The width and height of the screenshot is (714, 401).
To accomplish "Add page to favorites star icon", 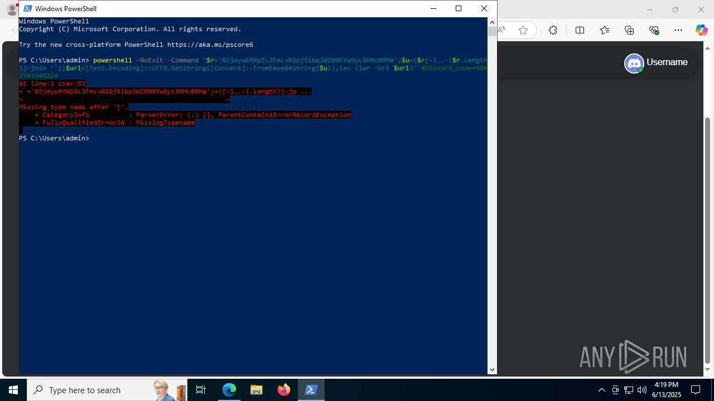I will (523, 30).
